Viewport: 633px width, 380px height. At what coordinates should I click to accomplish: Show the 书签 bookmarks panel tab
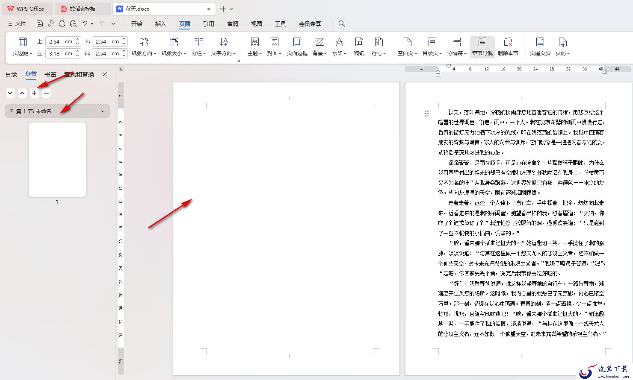tap(50, 74)
